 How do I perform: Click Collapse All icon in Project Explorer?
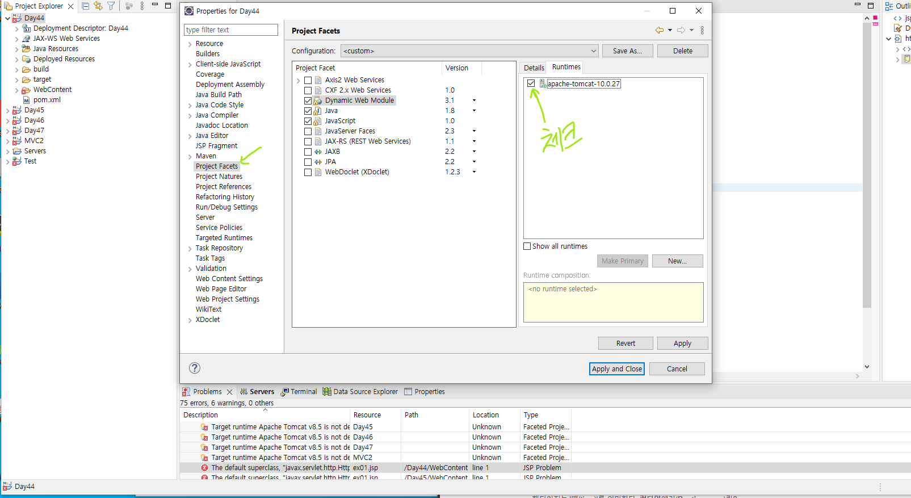(86, 6)
